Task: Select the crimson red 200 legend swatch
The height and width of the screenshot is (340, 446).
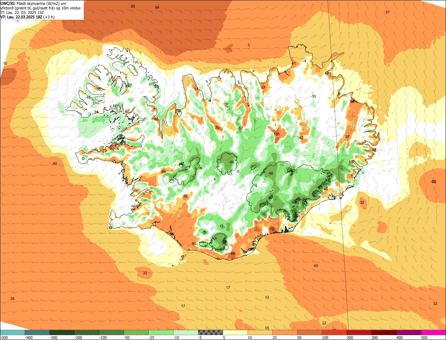Action: [x=359, y=332]
